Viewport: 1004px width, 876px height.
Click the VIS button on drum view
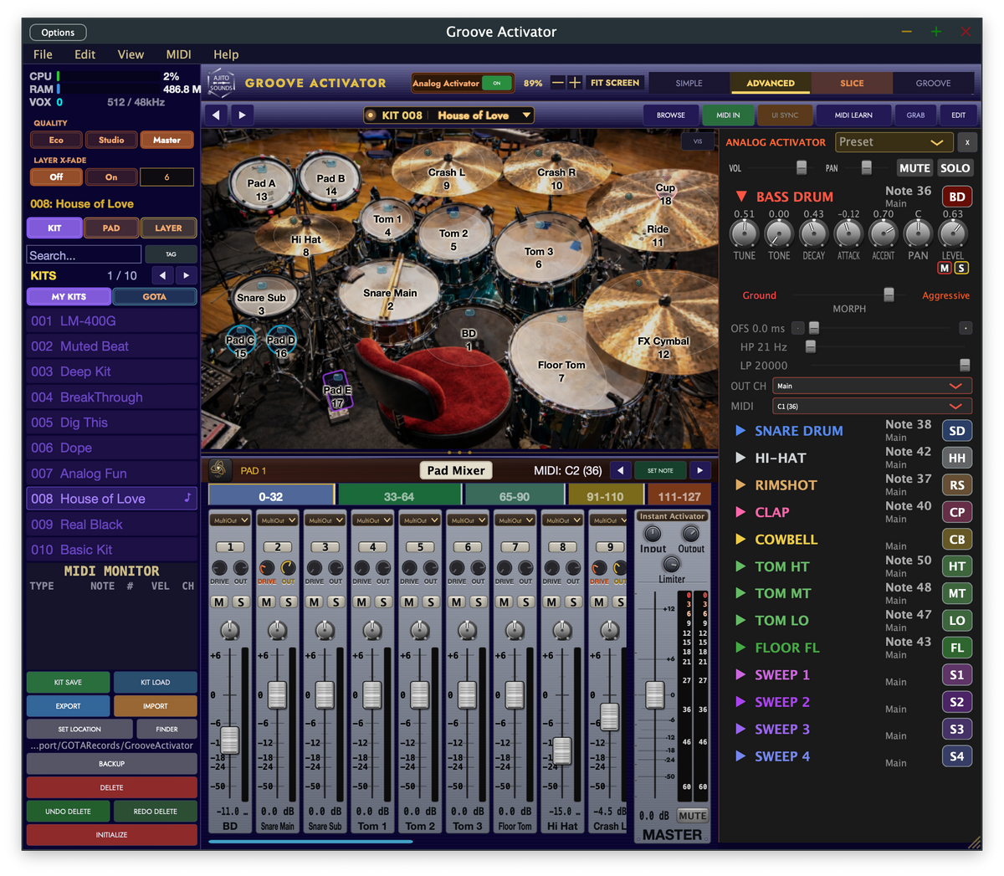pyautogui.click(x=697, y=141)
